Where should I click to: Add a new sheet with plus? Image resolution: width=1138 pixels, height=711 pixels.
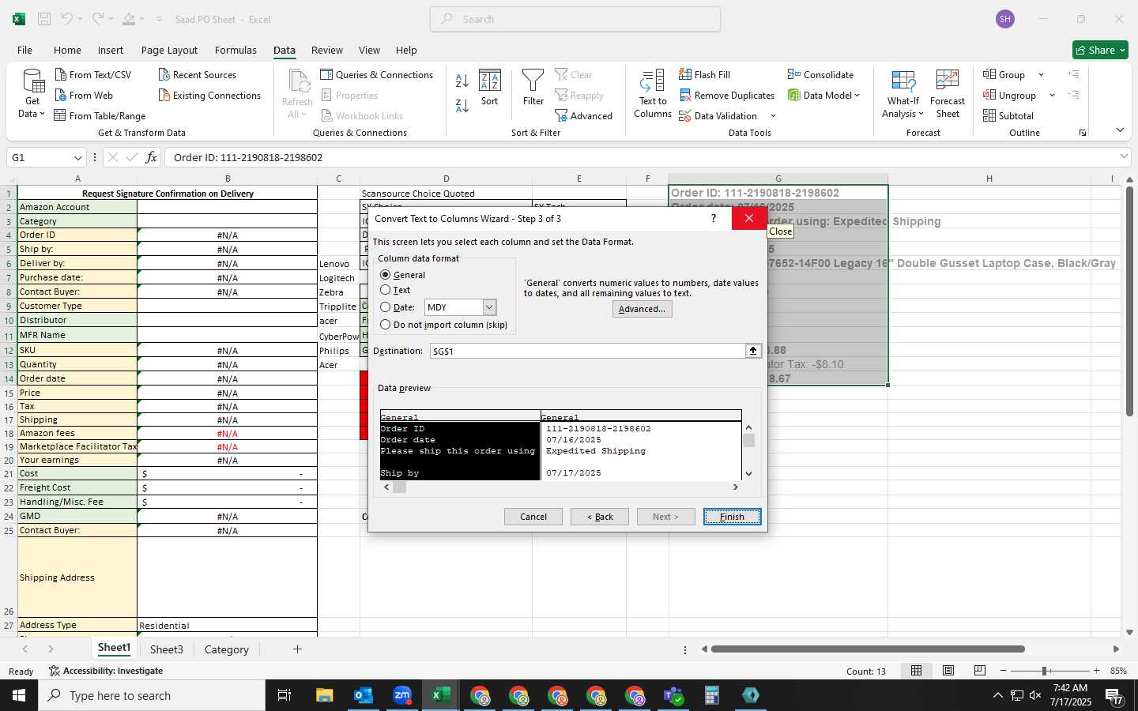coord(297,649)
